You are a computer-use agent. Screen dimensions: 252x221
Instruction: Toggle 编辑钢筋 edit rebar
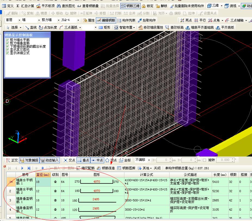click(106, 20)
